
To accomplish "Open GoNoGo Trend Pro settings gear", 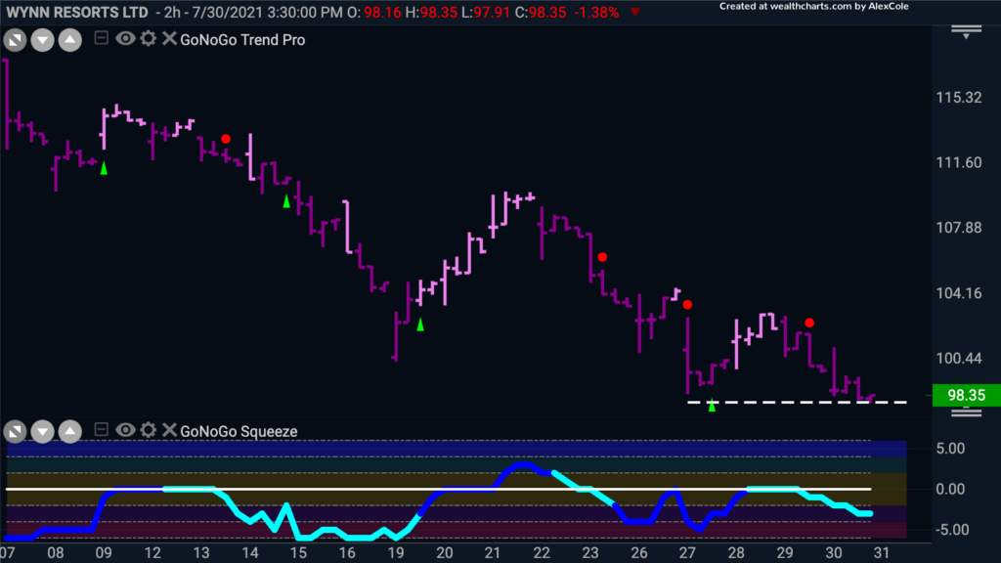I will 149,38.
